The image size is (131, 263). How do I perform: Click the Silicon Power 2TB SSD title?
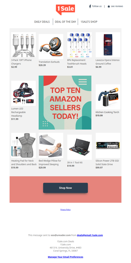coord(107,162)
